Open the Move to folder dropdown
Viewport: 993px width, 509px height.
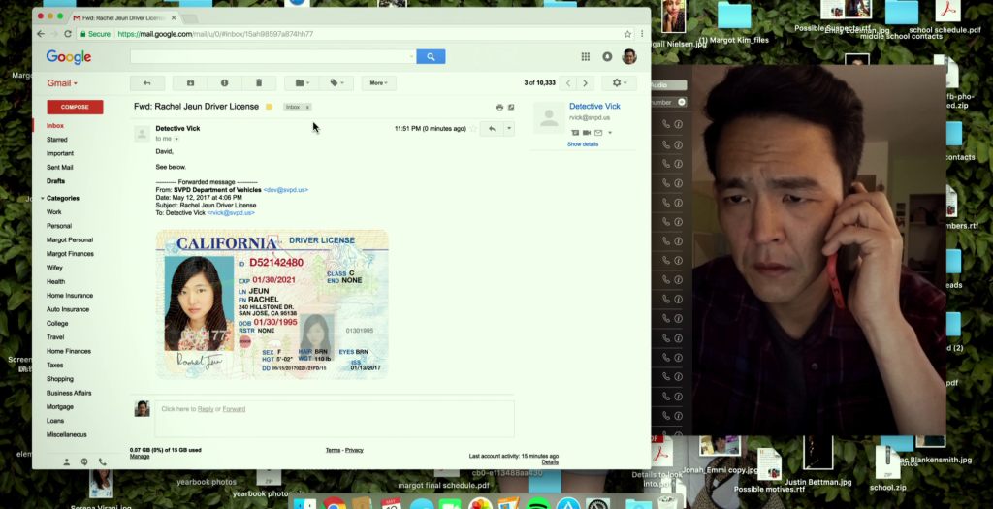coord(301,83)
